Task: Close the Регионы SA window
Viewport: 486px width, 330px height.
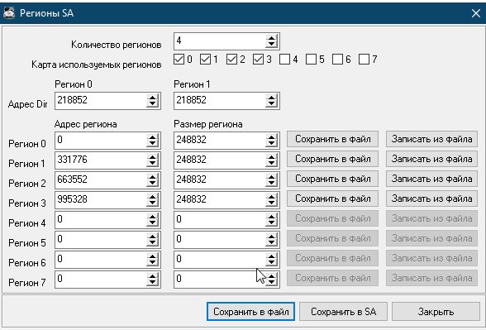Action: pyautogui.click(x=476, y=13)
